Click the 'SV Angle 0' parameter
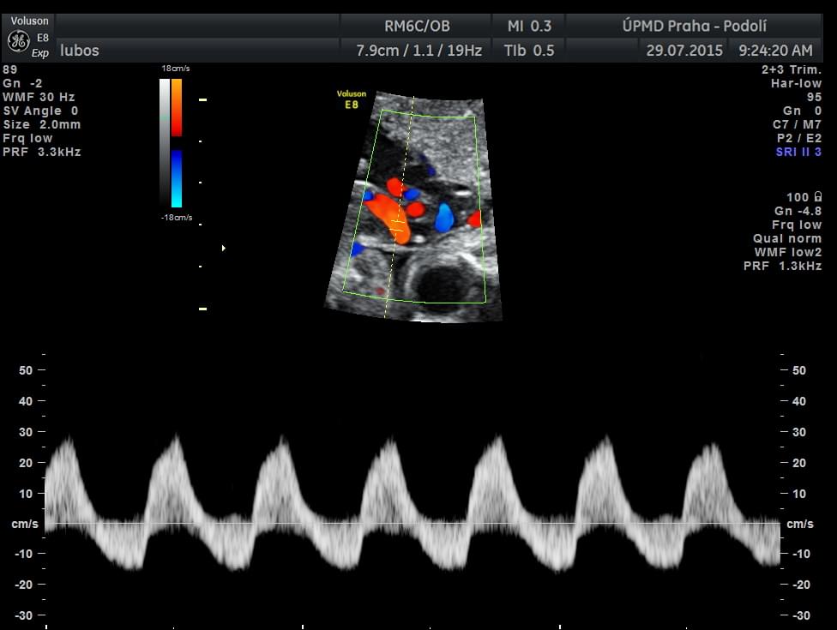Viewport: 837px width, 630px height. 40,111
